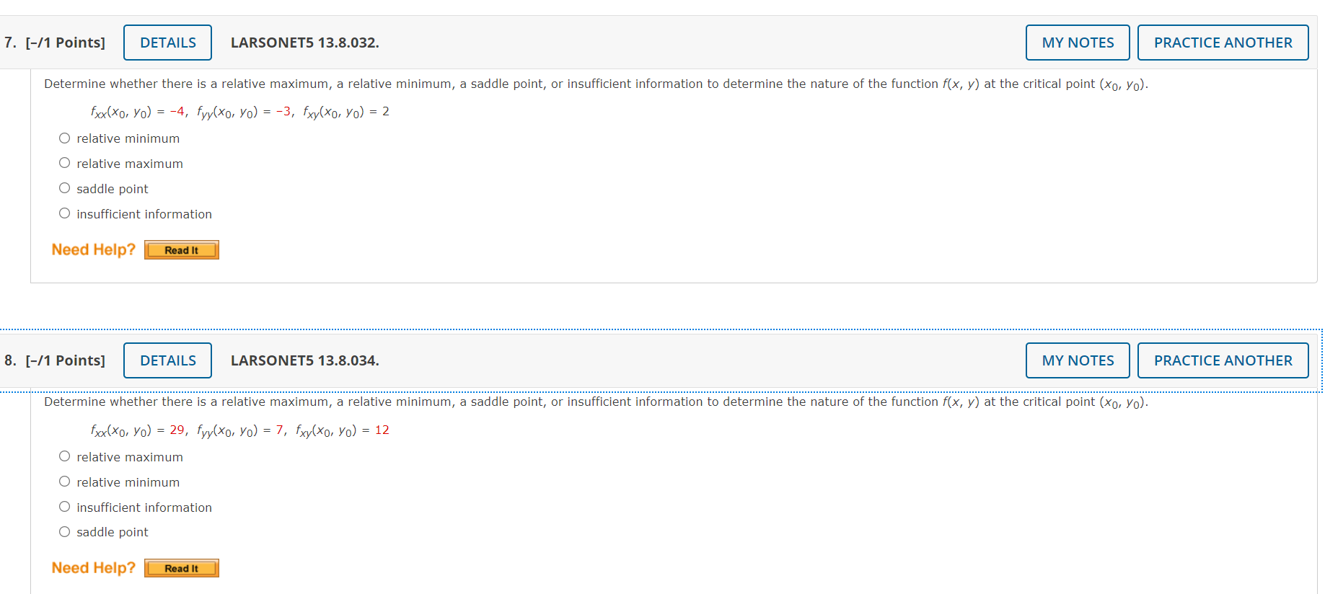Click the fxy = 12 value in question 8
The width and height of the screenshot is (1325, 594).
click(x=382, y=430)
